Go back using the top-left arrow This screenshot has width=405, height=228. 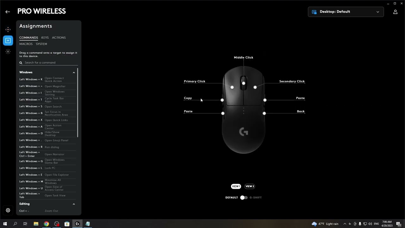8,12
